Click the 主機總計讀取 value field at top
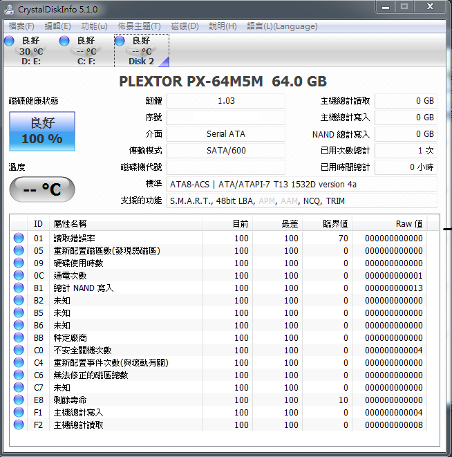This screenshot has height=457, width=452. tap(406, 101)
